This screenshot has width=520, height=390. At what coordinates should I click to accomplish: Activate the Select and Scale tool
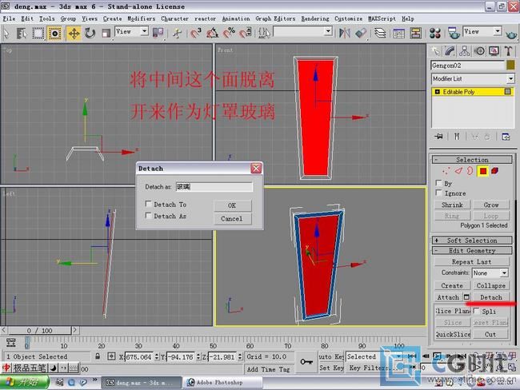106,33
